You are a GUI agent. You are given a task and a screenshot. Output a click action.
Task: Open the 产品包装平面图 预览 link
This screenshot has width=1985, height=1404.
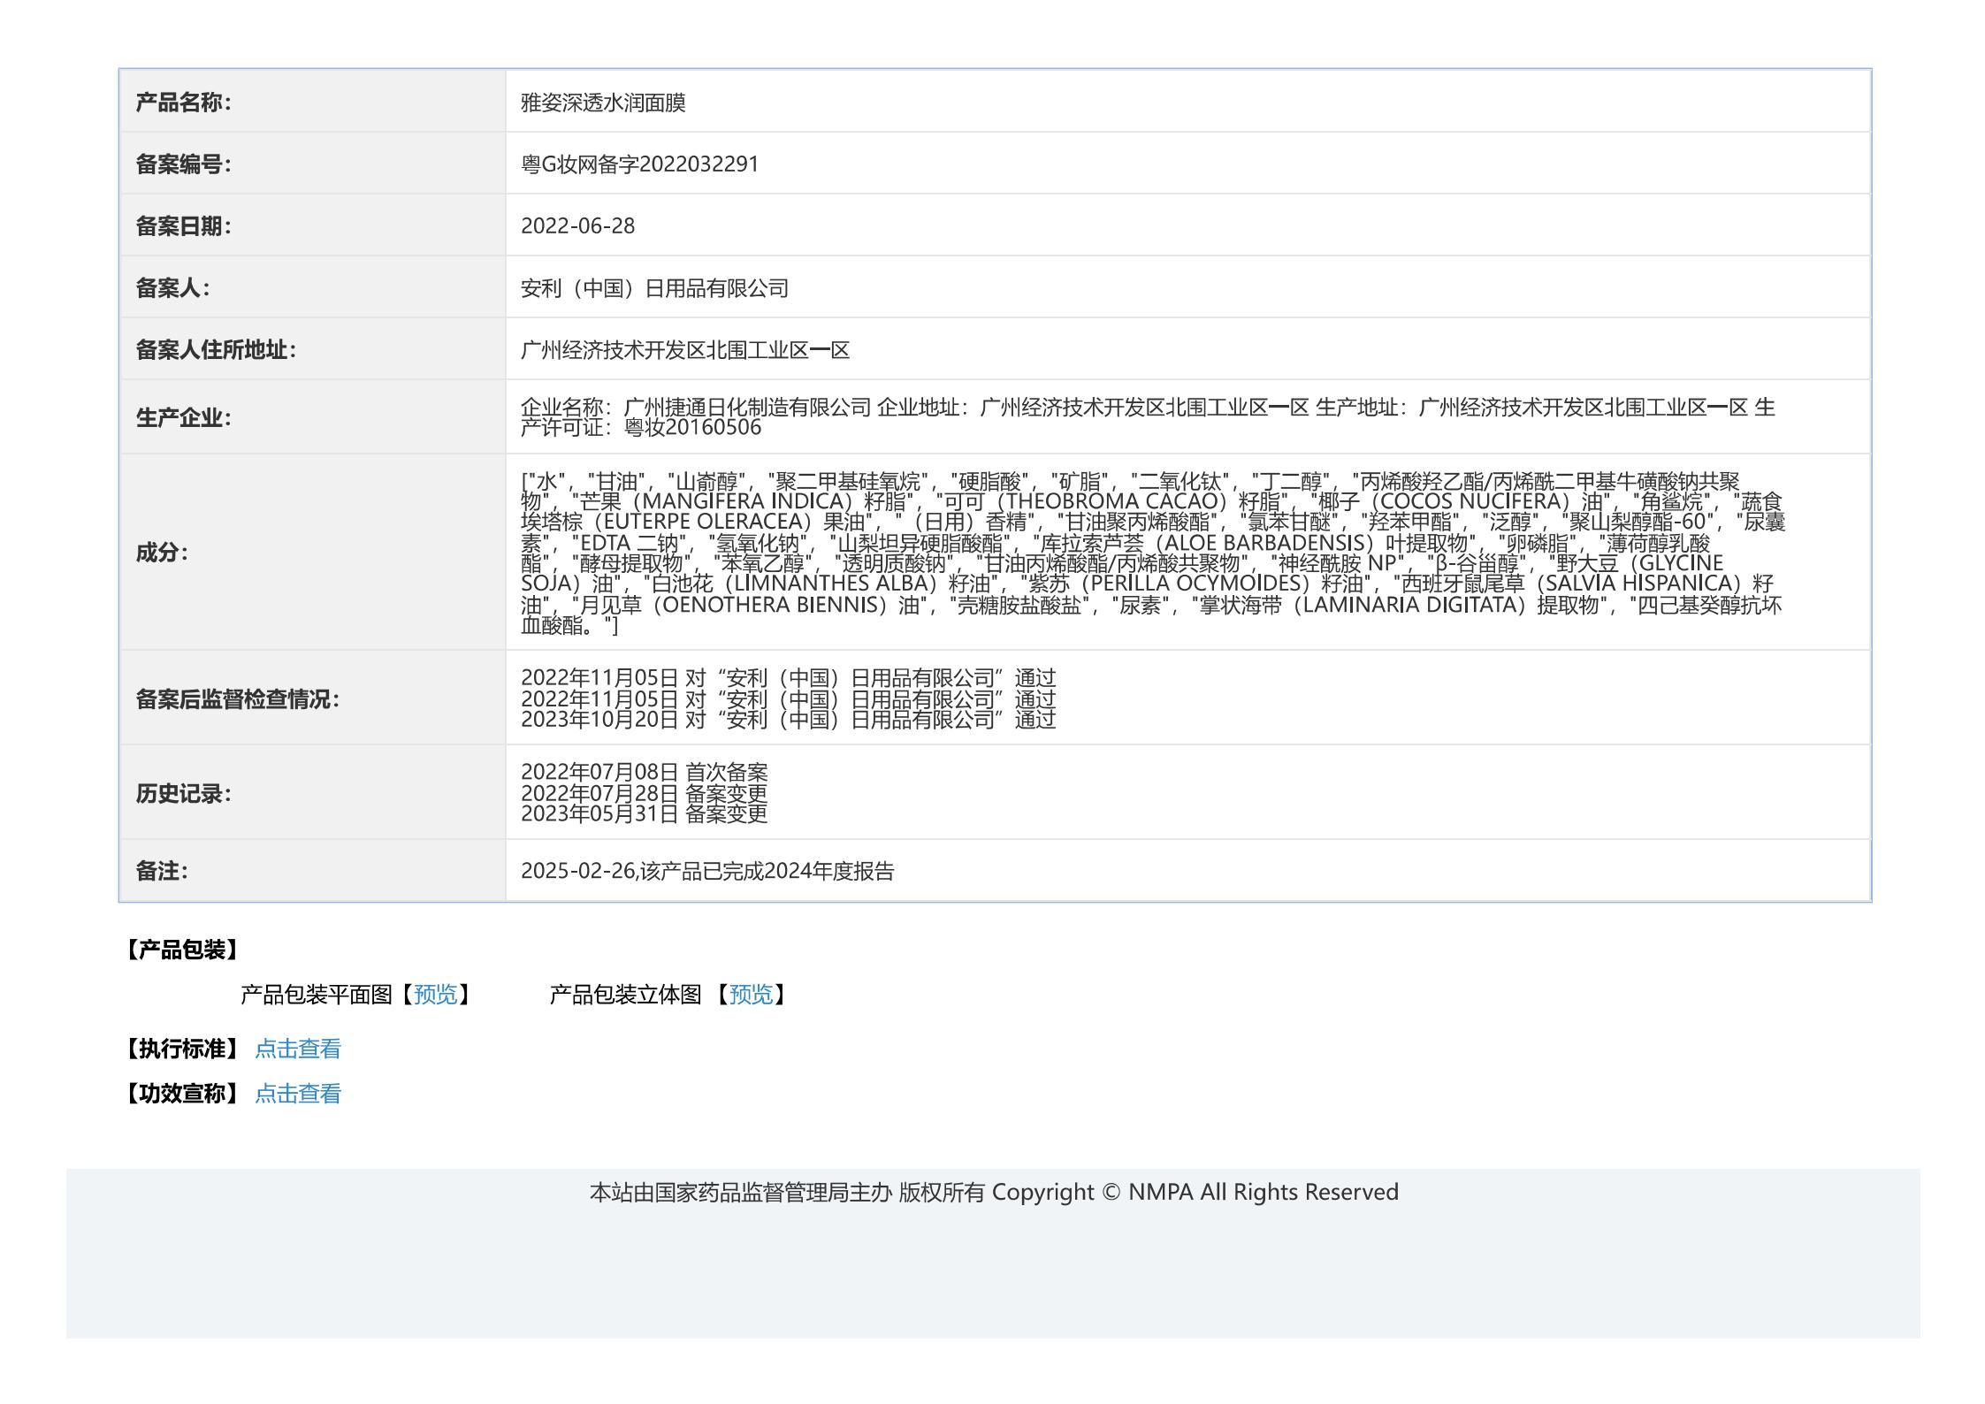(435, 995)
